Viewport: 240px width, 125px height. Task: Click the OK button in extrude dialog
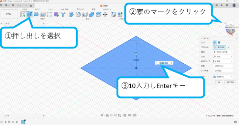tap(219, 82)
